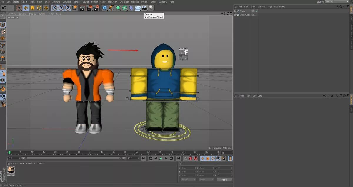The image size is (353, 187).
Task: Open Attribute Manager User Data menu
Action: click(x=257, y=96)
